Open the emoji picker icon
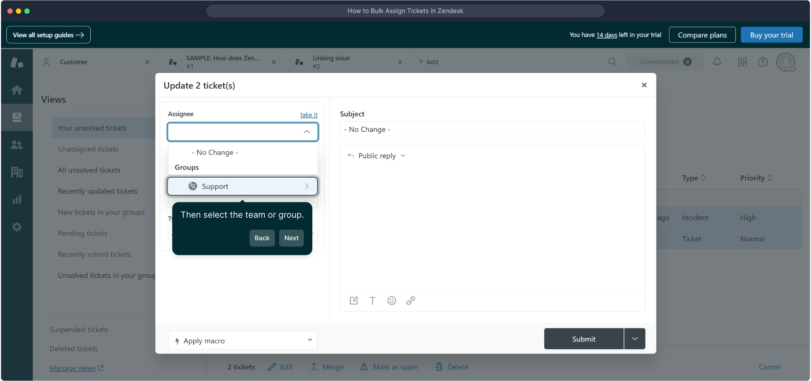 [391, 301]
